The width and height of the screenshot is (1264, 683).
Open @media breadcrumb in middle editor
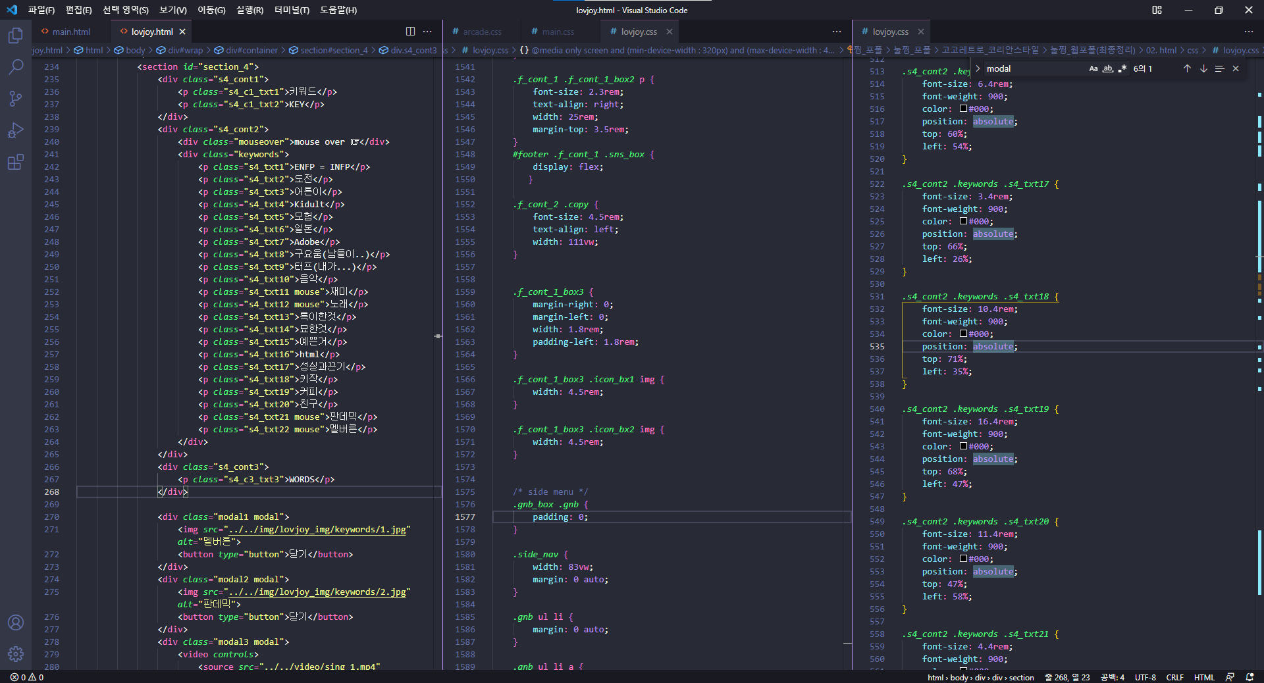[x=677, y=50]
